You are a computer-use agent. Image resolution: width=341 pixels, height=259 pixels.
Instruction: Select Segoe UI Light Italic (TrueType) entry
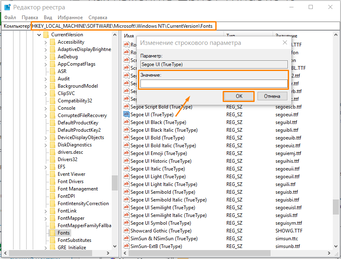pyautogui.click(x=164, y=184)
